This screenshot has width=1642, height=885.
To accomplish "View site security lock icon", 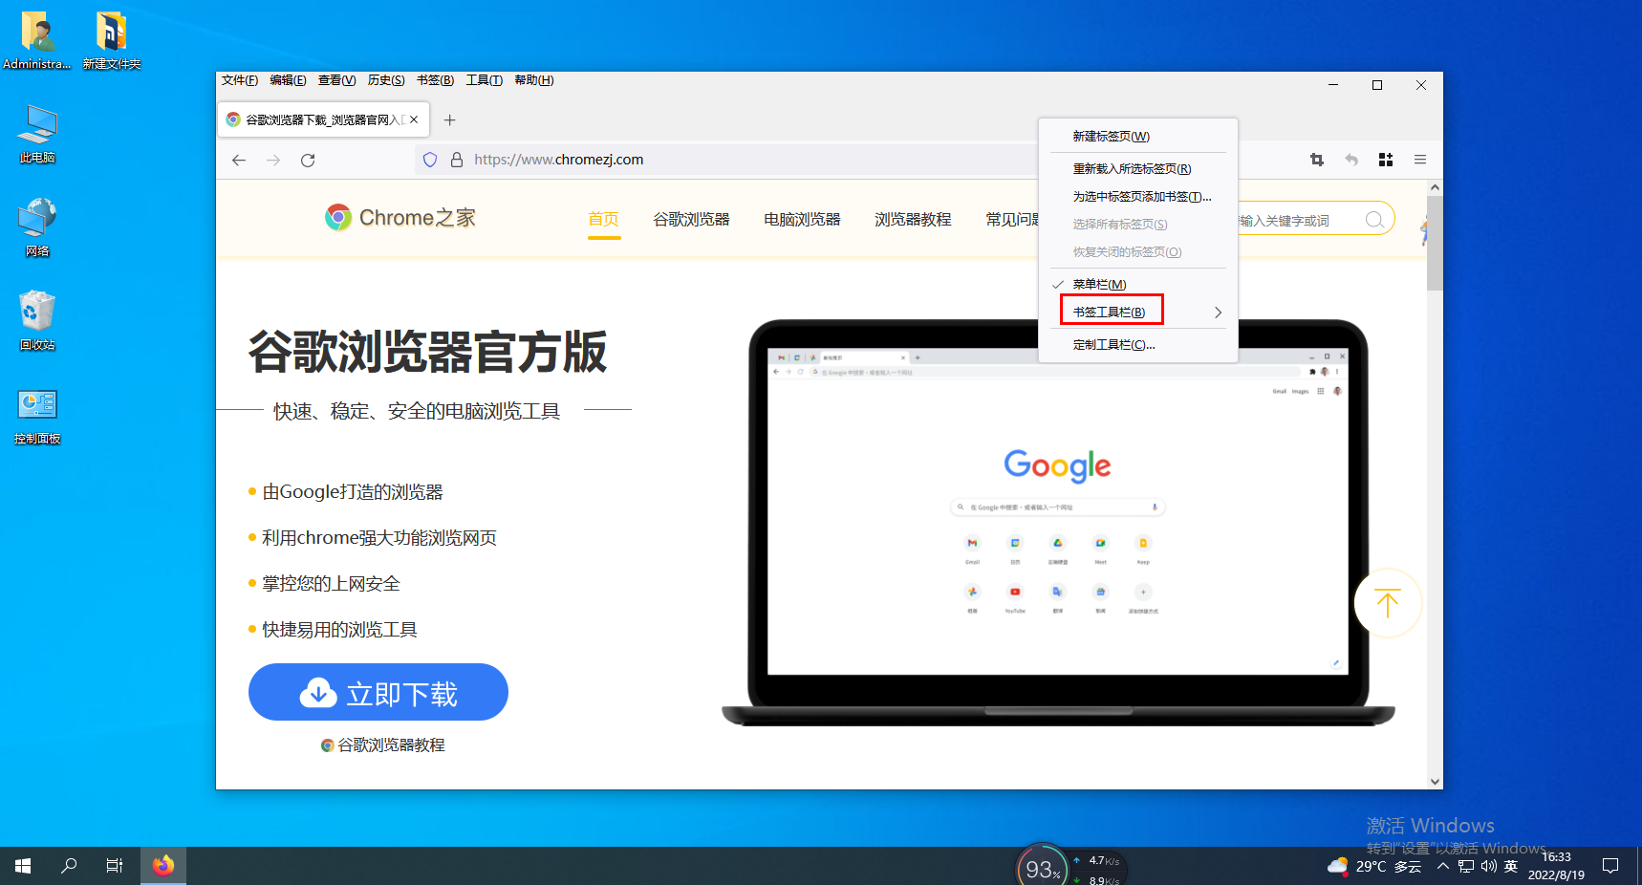I will pos(457,160).
